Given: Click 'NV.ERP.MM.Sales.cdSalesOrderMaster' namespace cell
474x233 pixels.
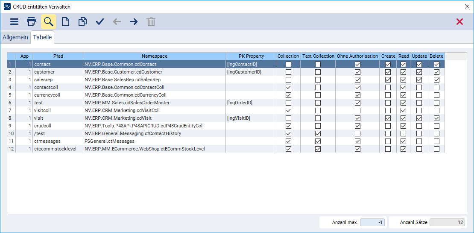Looking at the screenshot, I should (154, 103).
